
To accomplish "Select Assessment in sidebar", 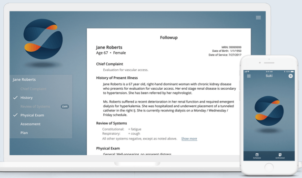I will coord(30,124).
